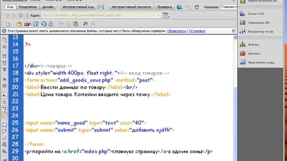
Task: Click the Обнаружить link
Action: click(176, 31)
